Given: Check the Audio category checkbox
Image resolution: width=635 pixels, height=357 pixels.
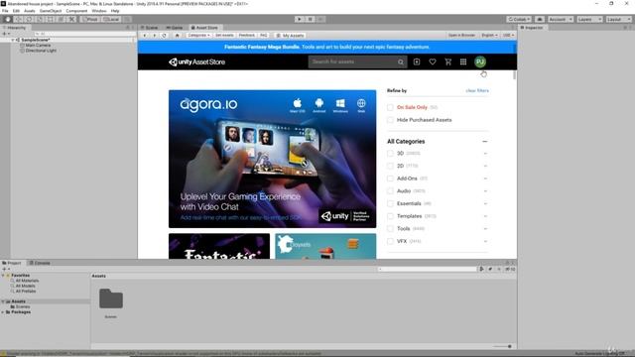Looking at the screenshot, I should tap(390, 191).
